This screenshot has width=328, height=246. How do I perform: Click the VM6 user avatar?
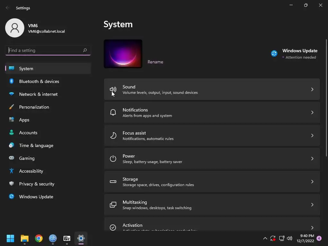point(15,28)
